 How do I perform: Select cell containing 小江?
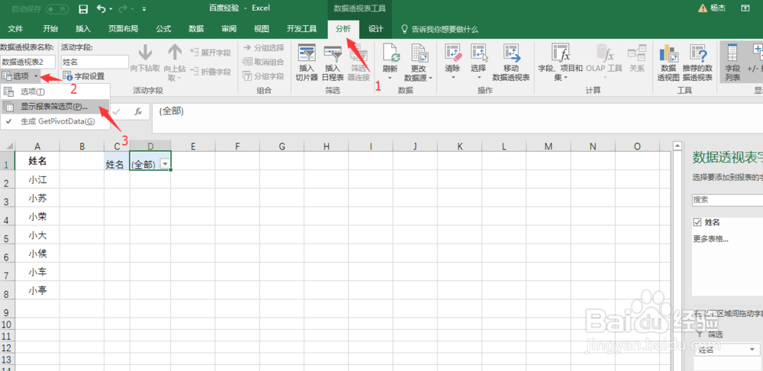37,180
